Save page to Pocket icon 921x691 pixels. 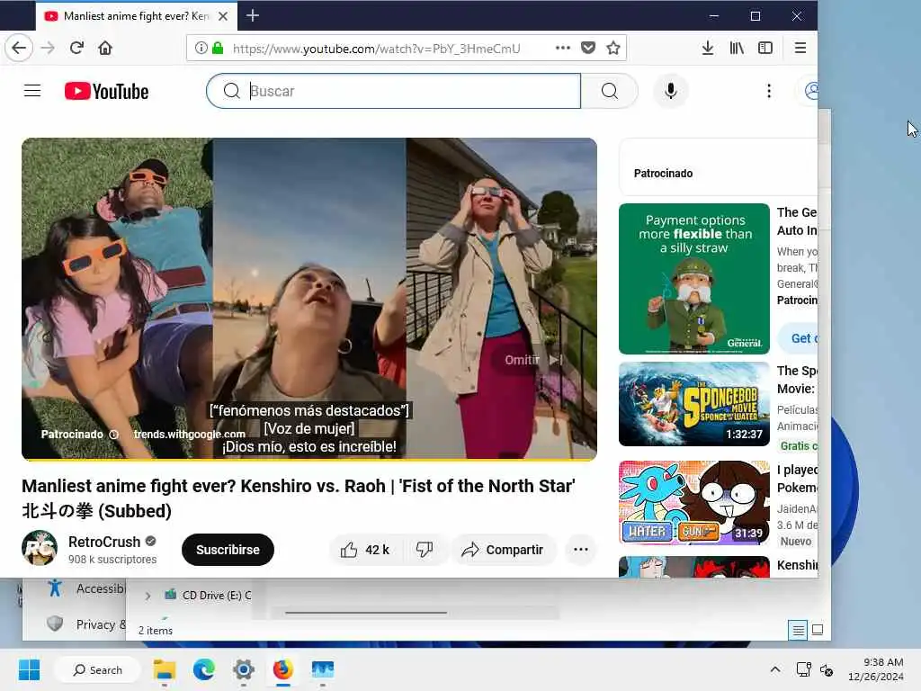588,48
